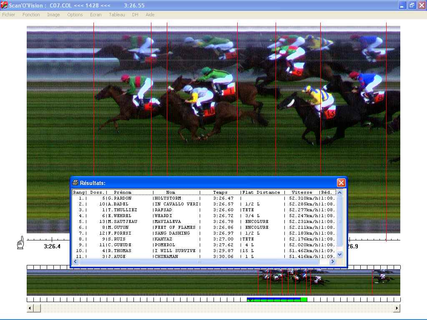427x320 pixels.
Task: Click the green selection range bar on timeline
Action: (277, 300)
